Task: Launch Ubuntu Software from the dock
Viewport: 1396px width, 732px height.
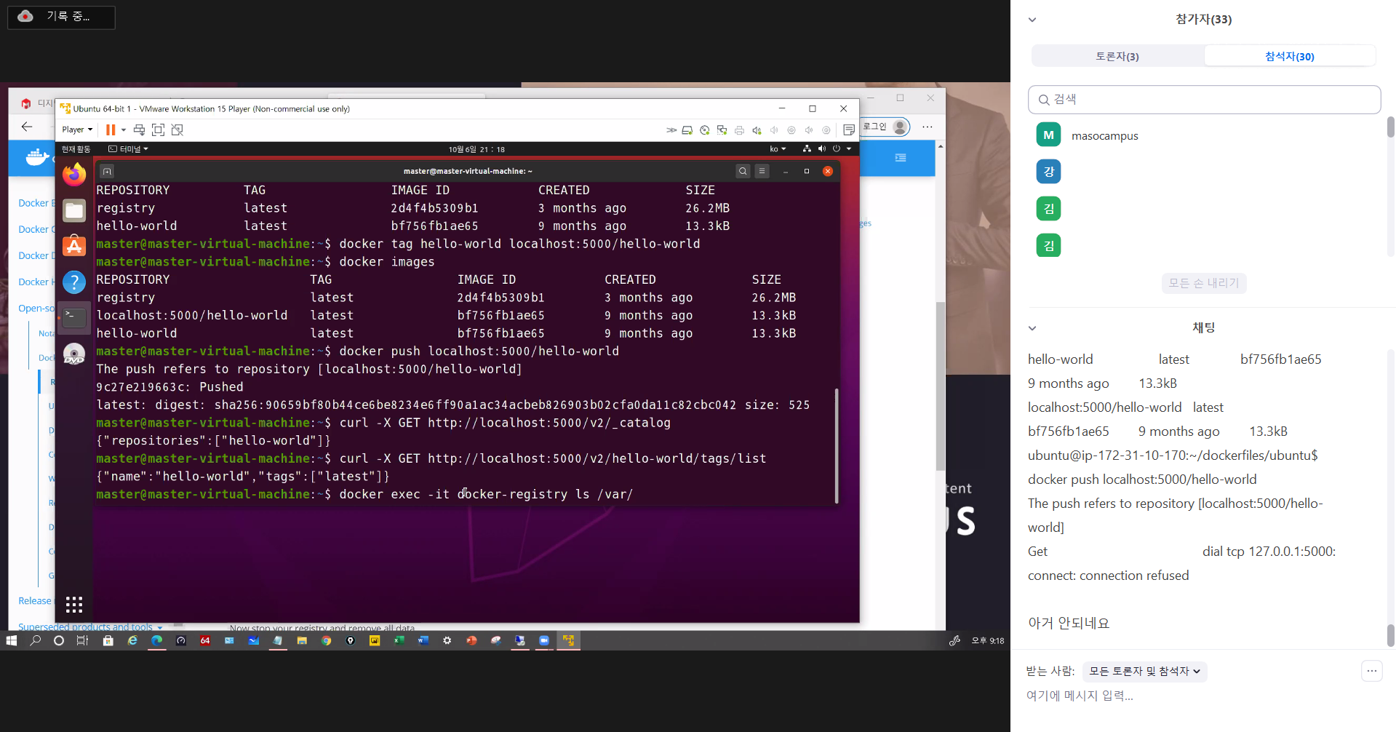Action: click(x=74, y=247)
